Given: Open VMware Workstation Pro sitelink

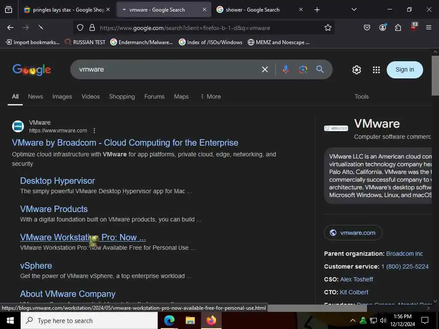Looking at the screenshot, I should [x=83, y=237].
